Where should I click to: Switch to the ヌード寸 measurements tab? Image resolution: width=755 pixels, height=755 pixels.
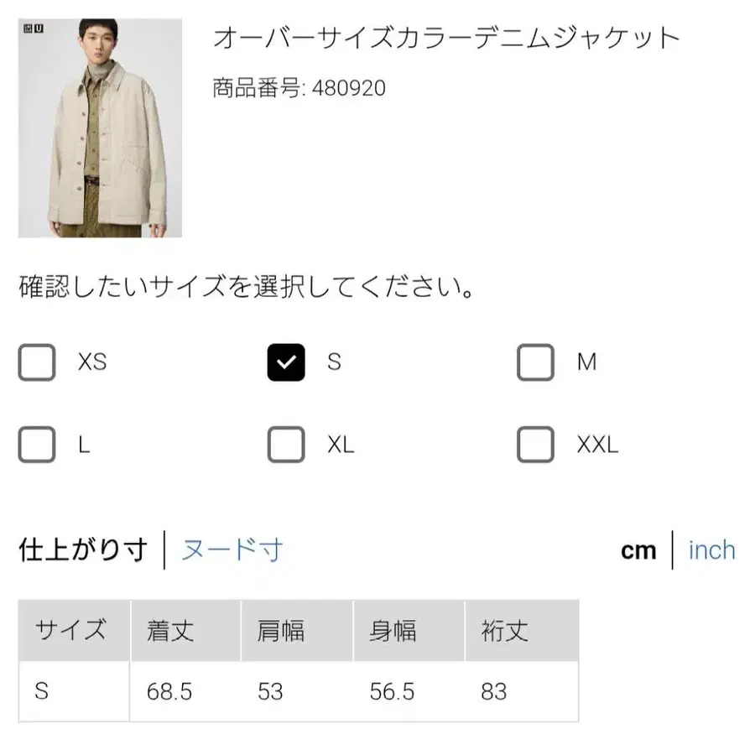[232, 549]
